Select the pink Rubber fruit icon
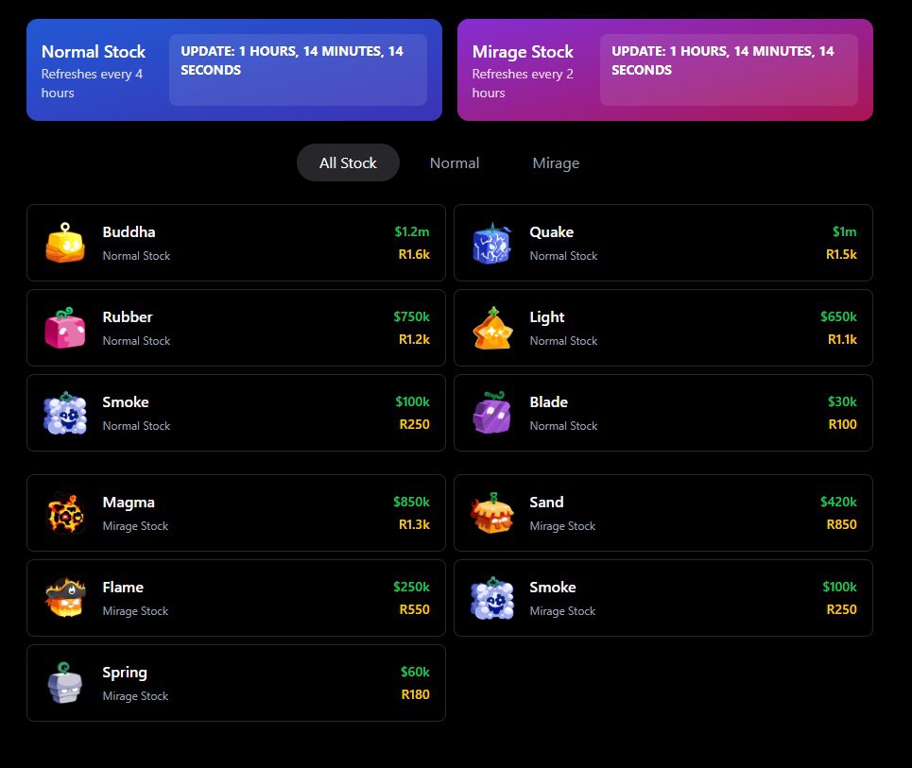The width and height of the screenshot is (912, 768). (x=65, y=328)
